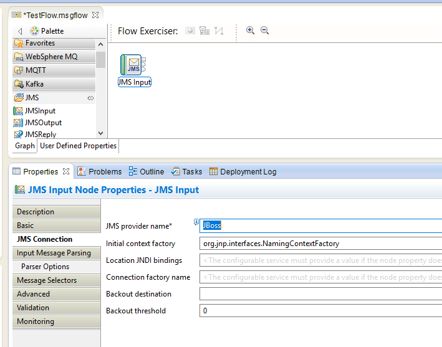This screenshot has height=347, width=442.
Task: Close the Properties view
Action: (66, 171)
